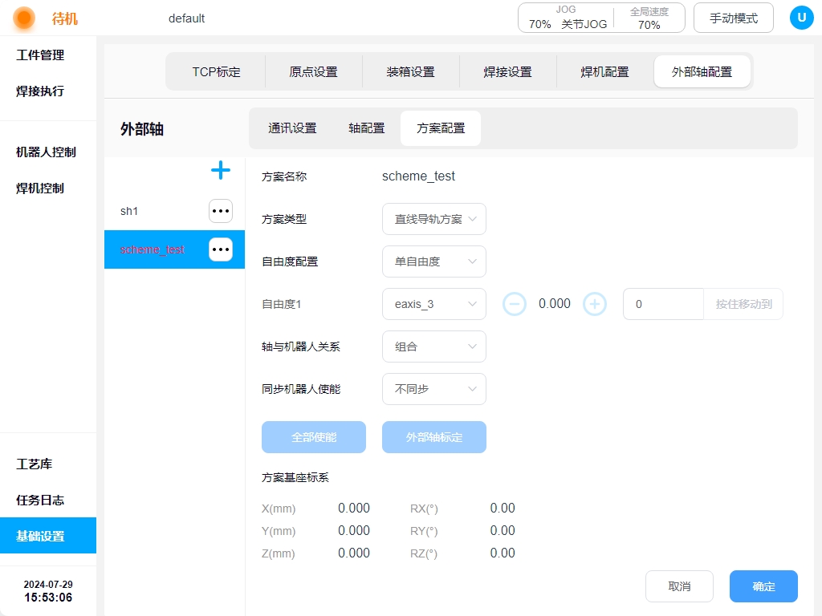The width and height of the screenshot is (822, 616).
Task: Open the more options menu for sh1
Action: click(221, 211)
